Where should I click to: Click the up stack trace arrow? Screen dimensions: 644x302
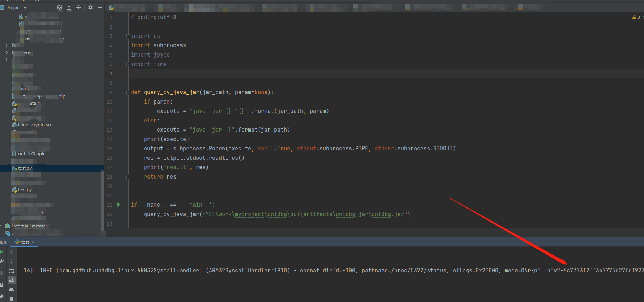point(12,252)
